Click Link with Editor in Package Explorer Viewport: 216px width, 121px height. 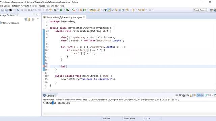29,19
